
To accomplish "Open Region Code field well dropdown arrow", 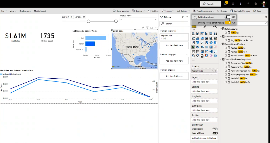I will click(213, 71).
